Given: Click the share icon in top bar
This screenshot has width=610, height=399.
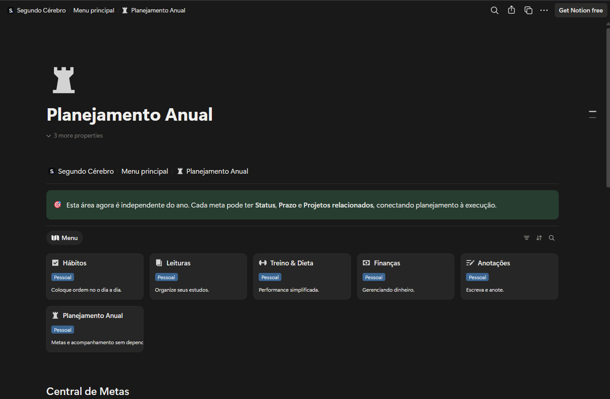Looking at the screenshot, I should (x=511, y=10).
